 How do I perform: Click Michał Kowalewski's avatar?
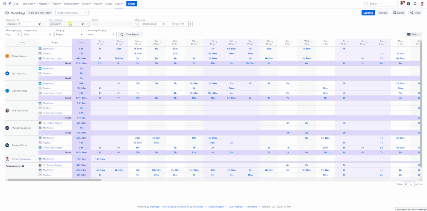coord(7,128)
